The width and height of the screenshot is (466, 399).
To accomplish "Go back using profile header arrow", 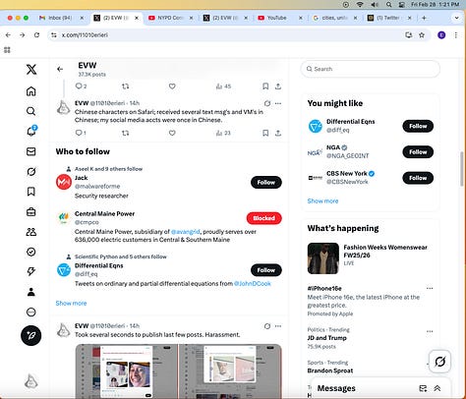I will (60, 69).
